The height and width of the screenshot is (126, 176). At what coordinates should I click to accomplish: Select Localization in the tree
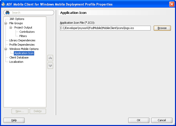click(x=16, y=62)
